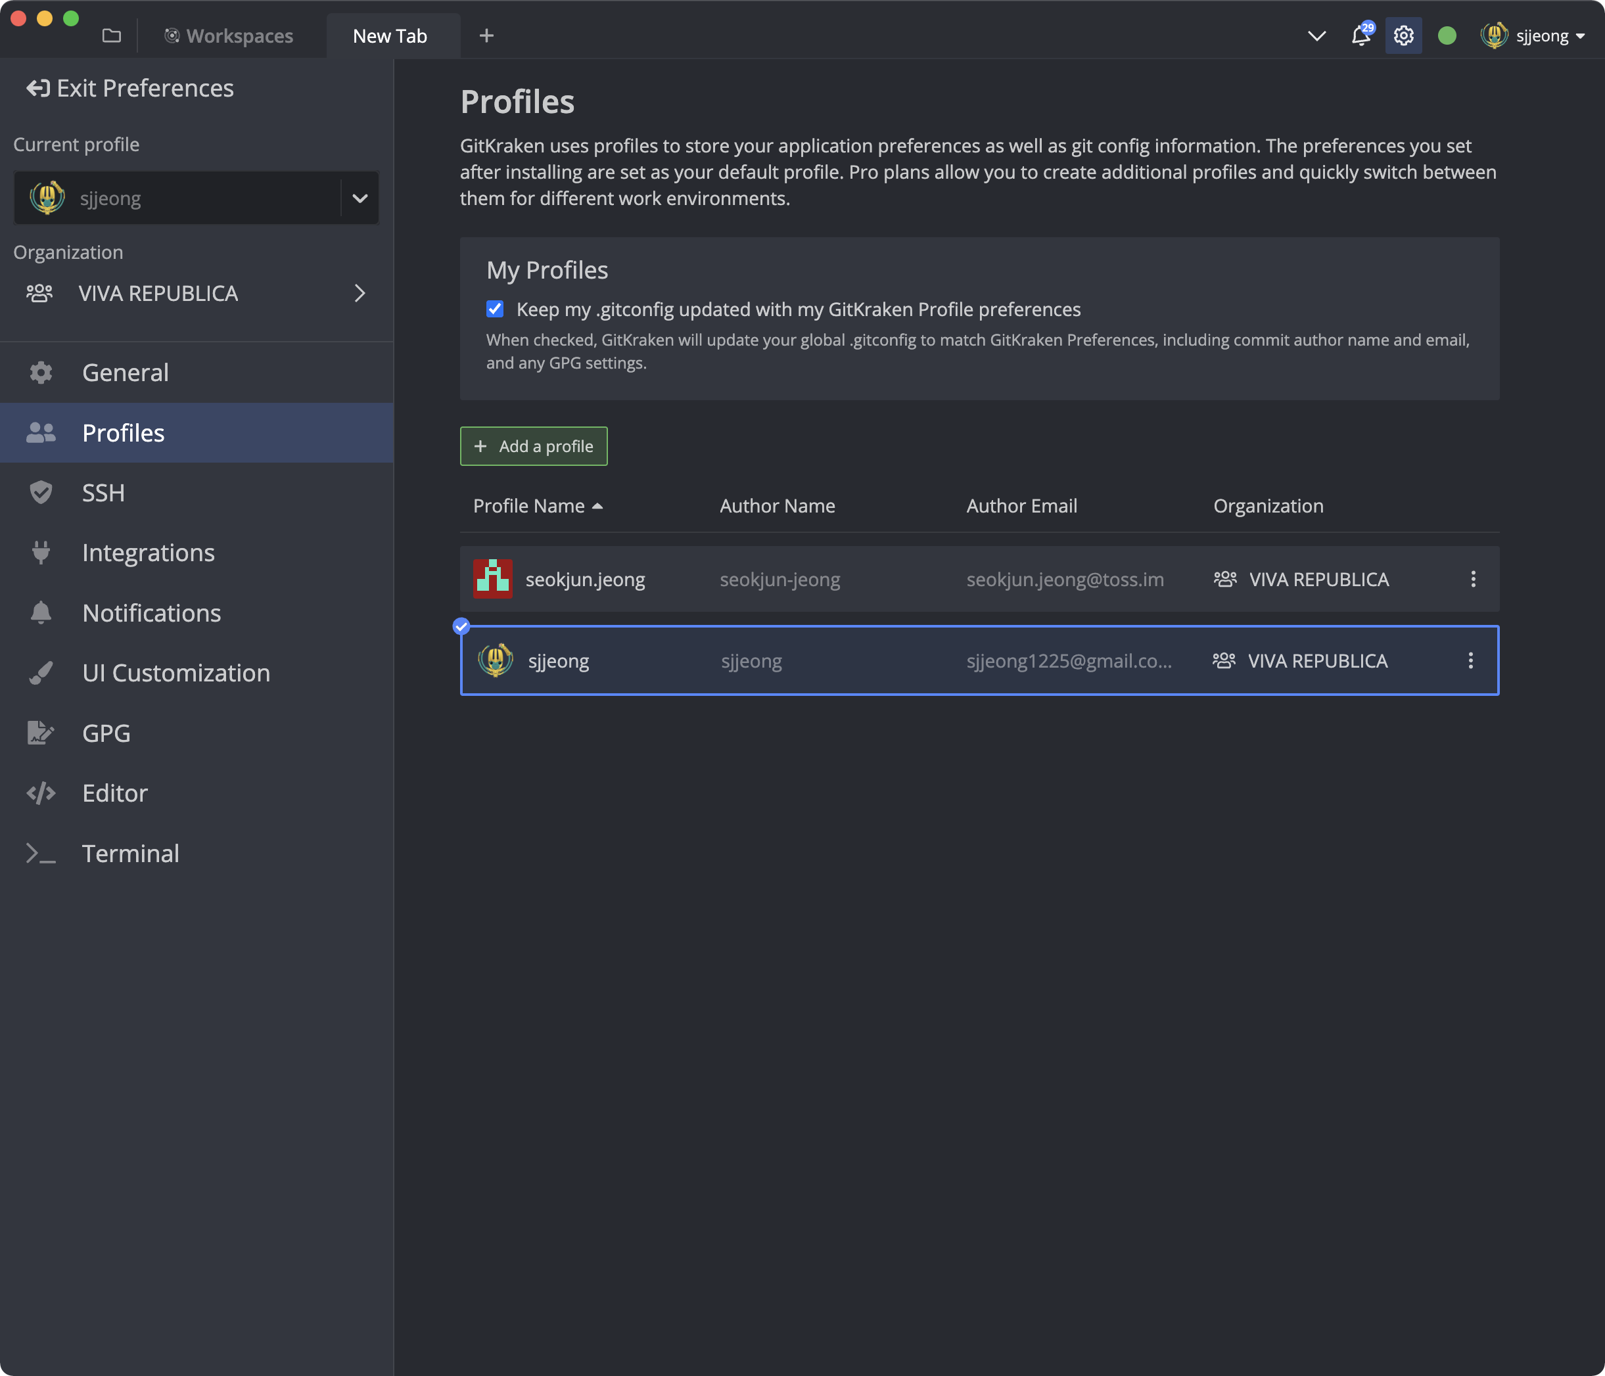Click plus icon to open new tab
This screenshot has height=1376, width=1605.
[486, 35]
